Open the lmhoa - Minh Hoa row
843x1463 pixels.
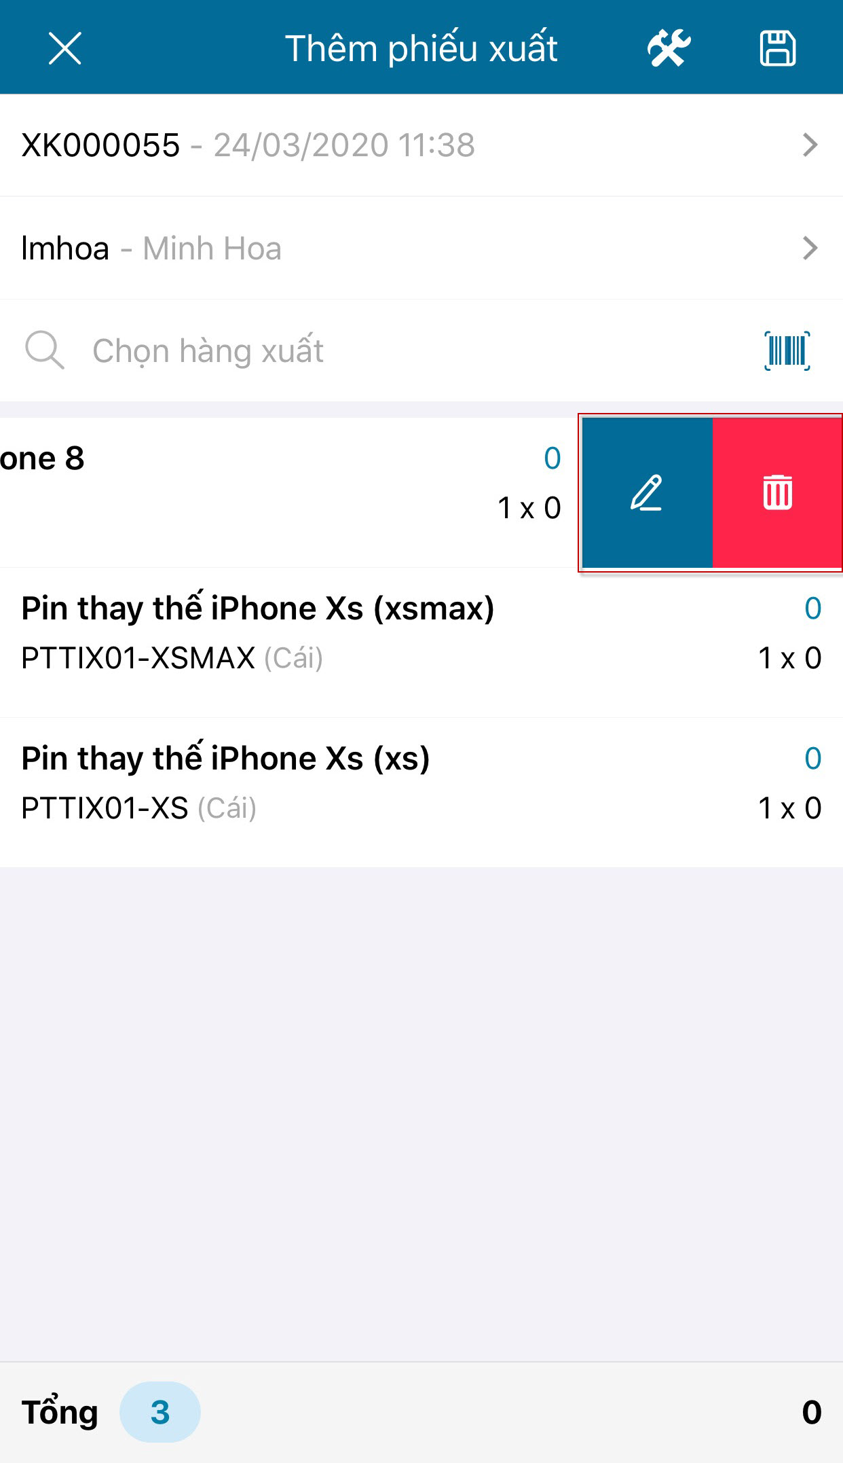(421, 249)
